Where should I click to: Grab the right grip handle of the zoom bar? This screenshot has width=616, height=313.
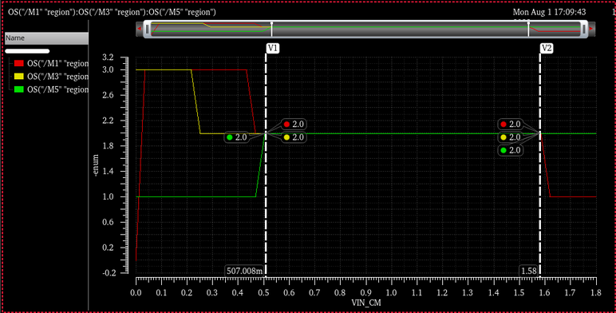click(x=584, y=29)
